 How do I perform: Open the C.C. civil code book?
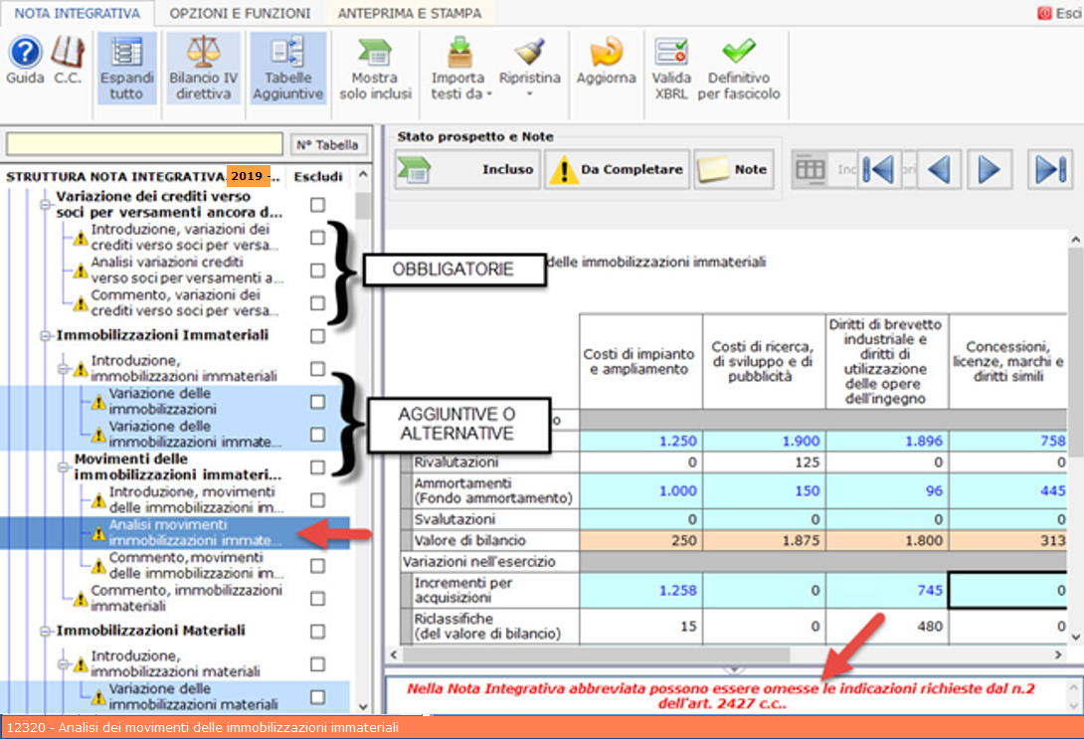tap(69, 52)
